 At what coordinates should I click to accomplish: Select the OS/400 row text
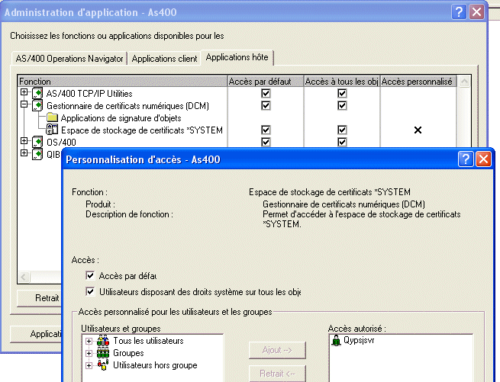point(61,143)
